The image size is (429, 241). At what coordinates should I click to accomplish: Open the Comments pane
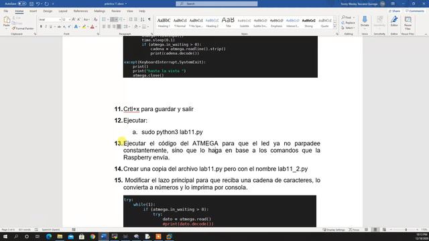[415, 11]
